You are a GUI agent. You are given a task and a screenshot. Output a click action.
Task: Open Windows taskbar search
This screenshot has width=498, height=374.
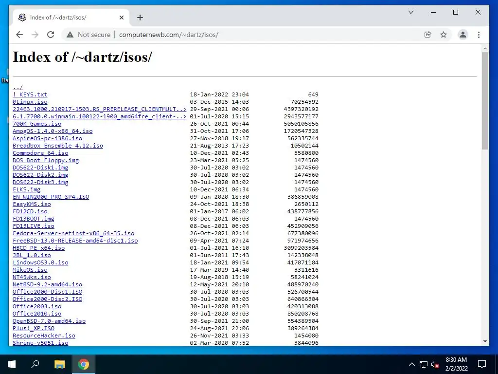[35, 364]
